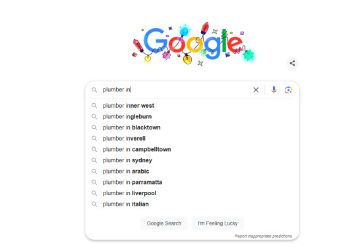356x251 pixels.
Task: Click magnifier icon beside "plumber in italian"
Action: [94, 204]
